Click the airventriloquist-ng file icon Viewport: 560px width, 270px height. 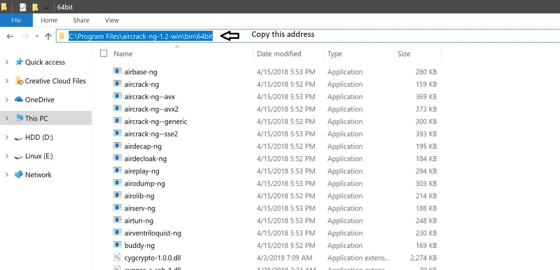[x=117, y=232]
